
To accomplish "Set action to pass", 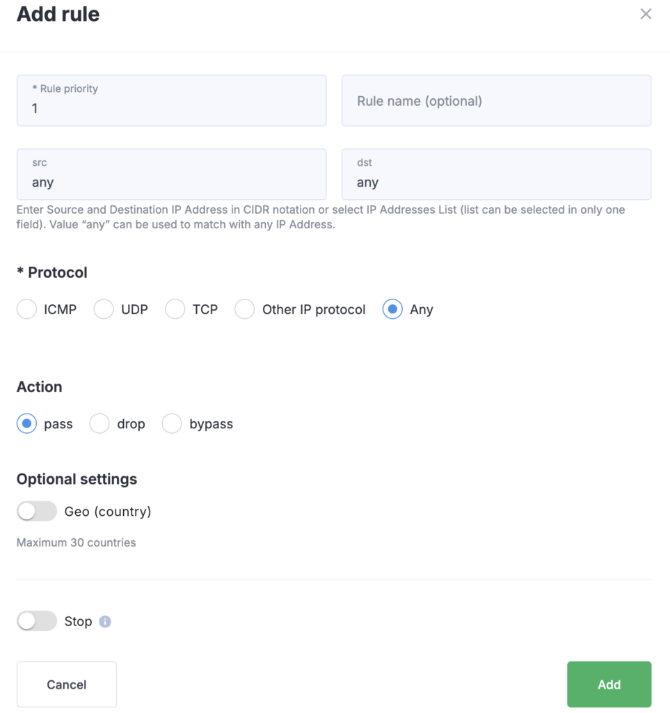I will point(26,424).
